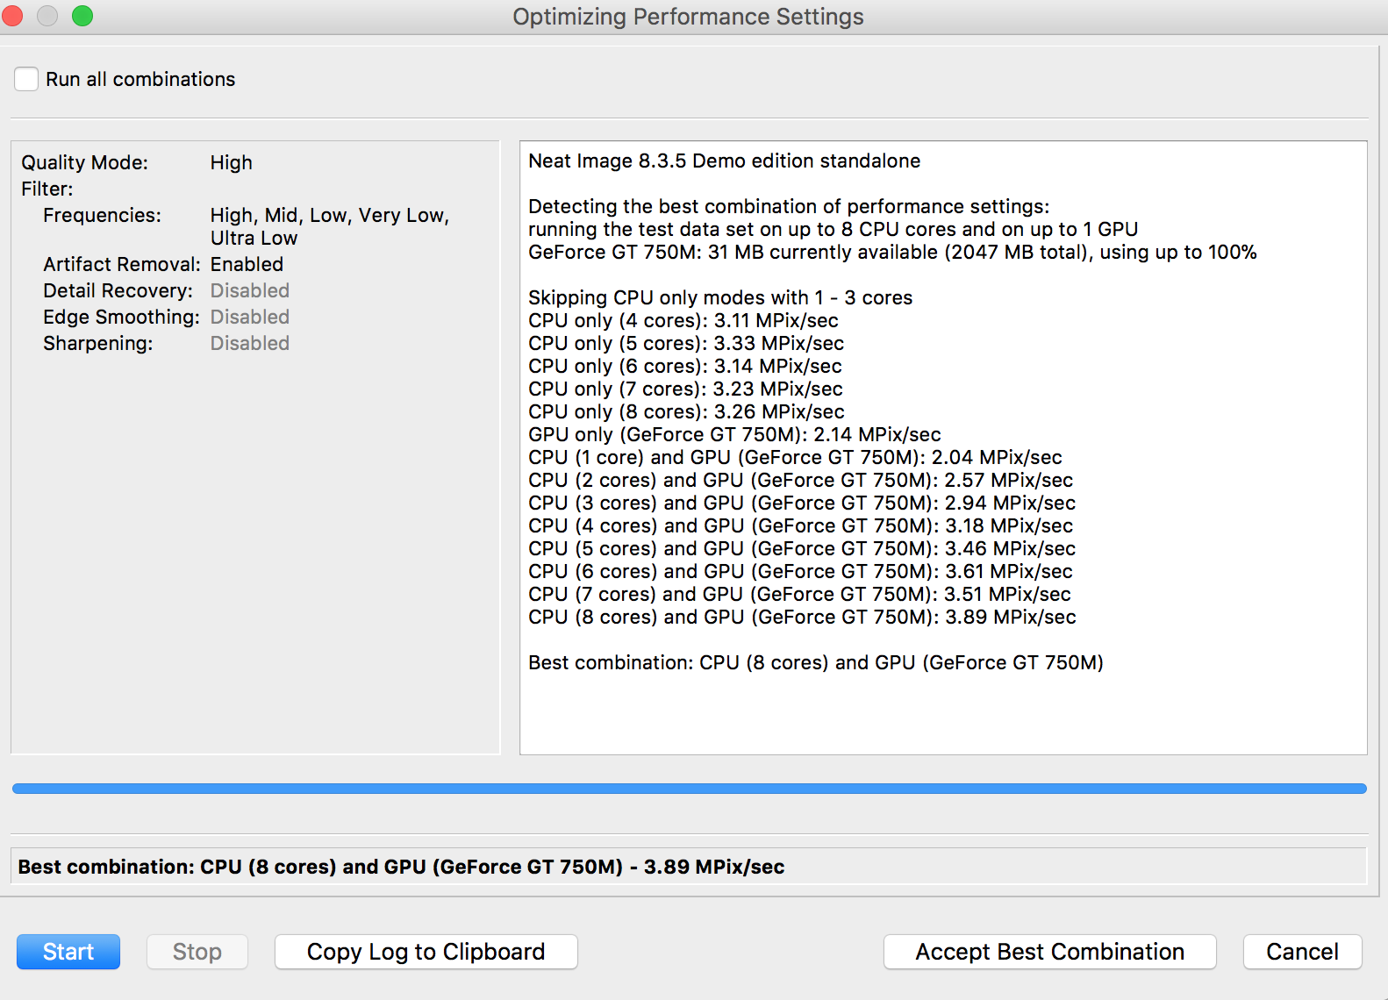This screenshot has height=1000, width=1388.
Task: Copy Log to Clipboard
Action: coord(426,952)
